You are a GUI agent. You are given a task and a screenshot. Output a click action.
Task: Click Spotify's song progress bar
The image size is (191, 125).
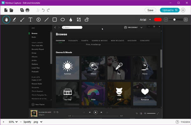[x=95, y=116]
